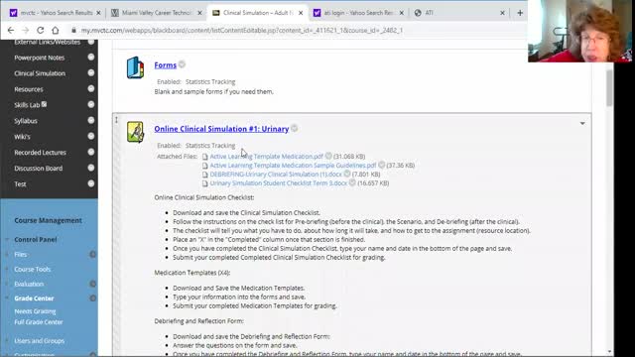Open options circle beside Wiki's

[91, 136]
